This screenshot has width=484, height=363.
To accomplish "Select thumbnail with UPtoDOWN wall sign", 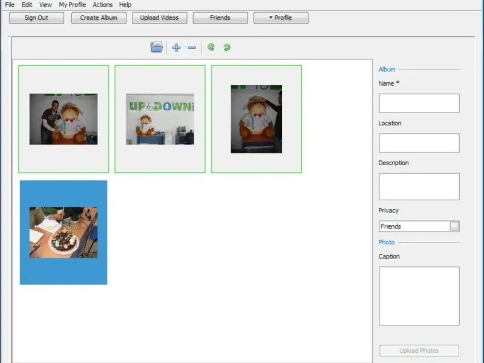I will (160, 119).
